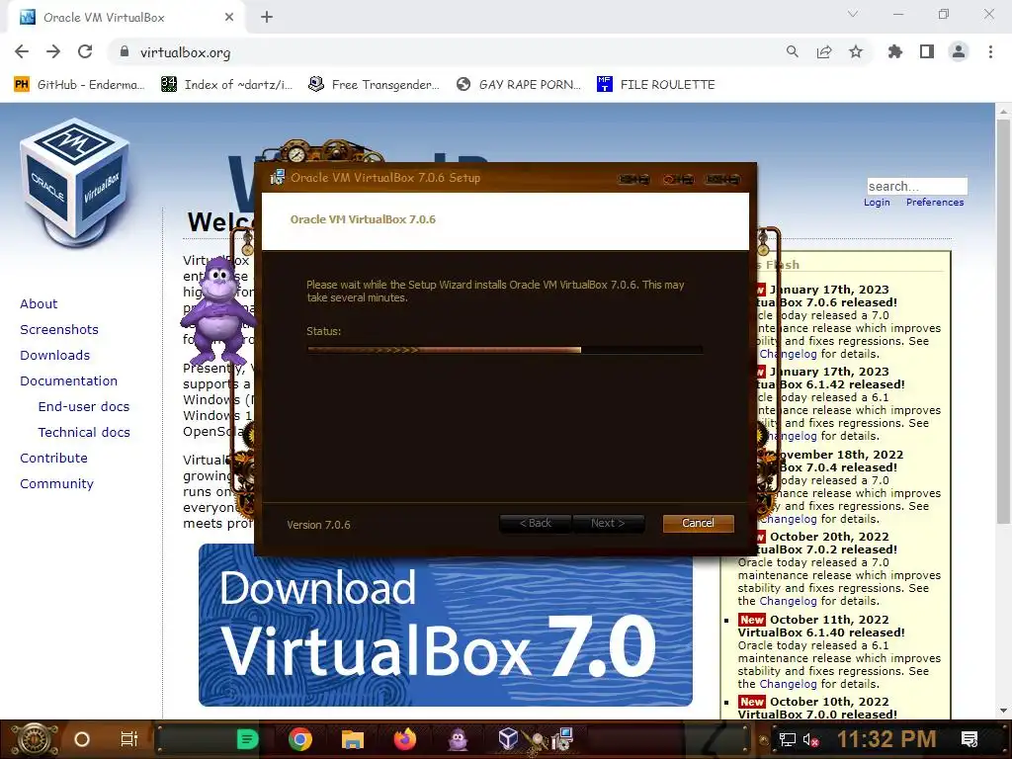1012x759 pixels.
Task: Bookmark this page with the star icon
Action: [856, 52]
